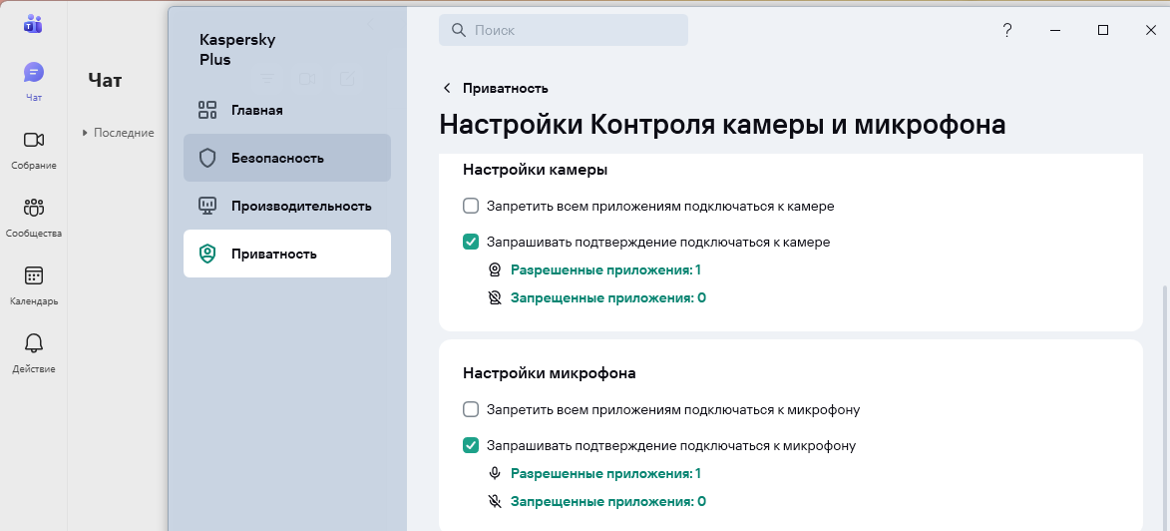Screen dimensions: 1170x531
Task: Enable Запретить всем приложениям подключаться к камере
Action: coord(471,207)
